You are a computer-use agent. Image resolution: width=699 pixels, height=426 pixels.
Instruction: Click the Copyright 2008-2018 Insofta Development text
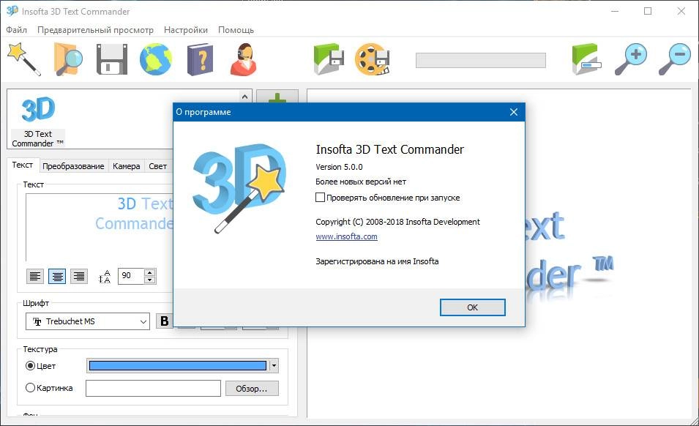(397, 222)
